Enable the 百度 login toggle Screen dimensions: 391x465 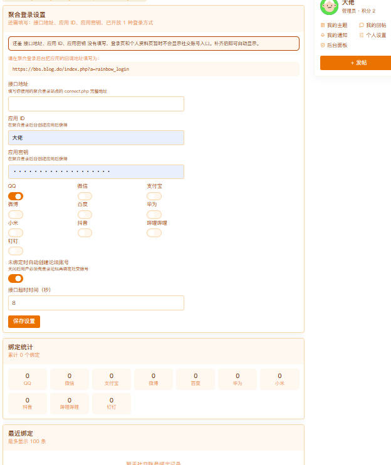tap(85, 215)
